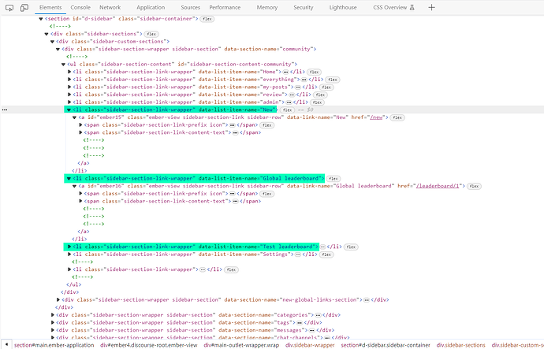Open the row actions three-dots gutter icon
Screen dimensions: 544x349
tap(5, 110)
